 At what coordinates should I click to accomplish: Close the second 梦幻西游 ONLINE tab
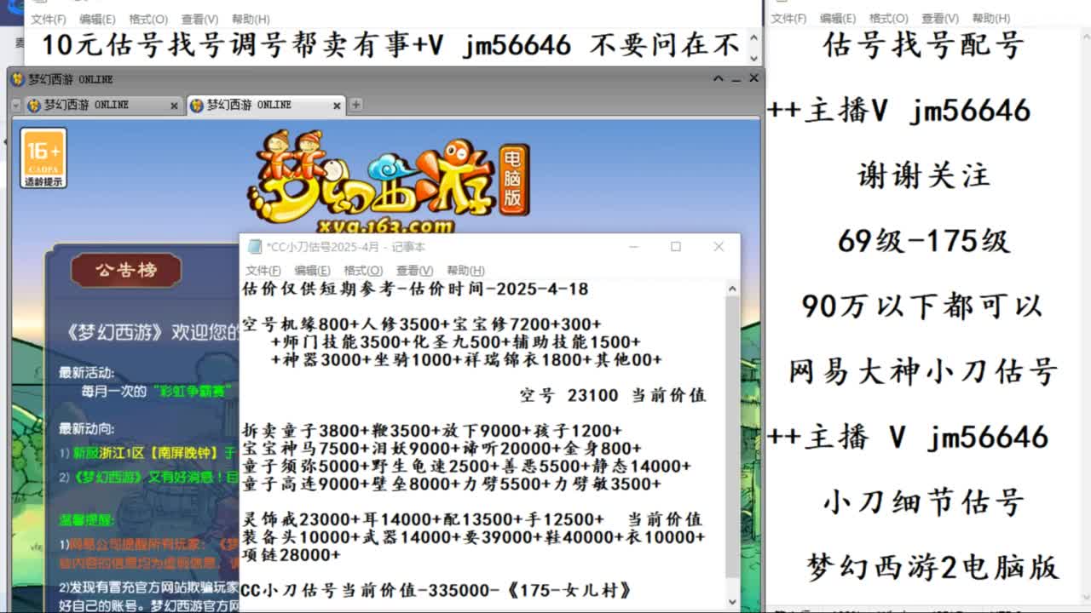[x=338, y=106]
